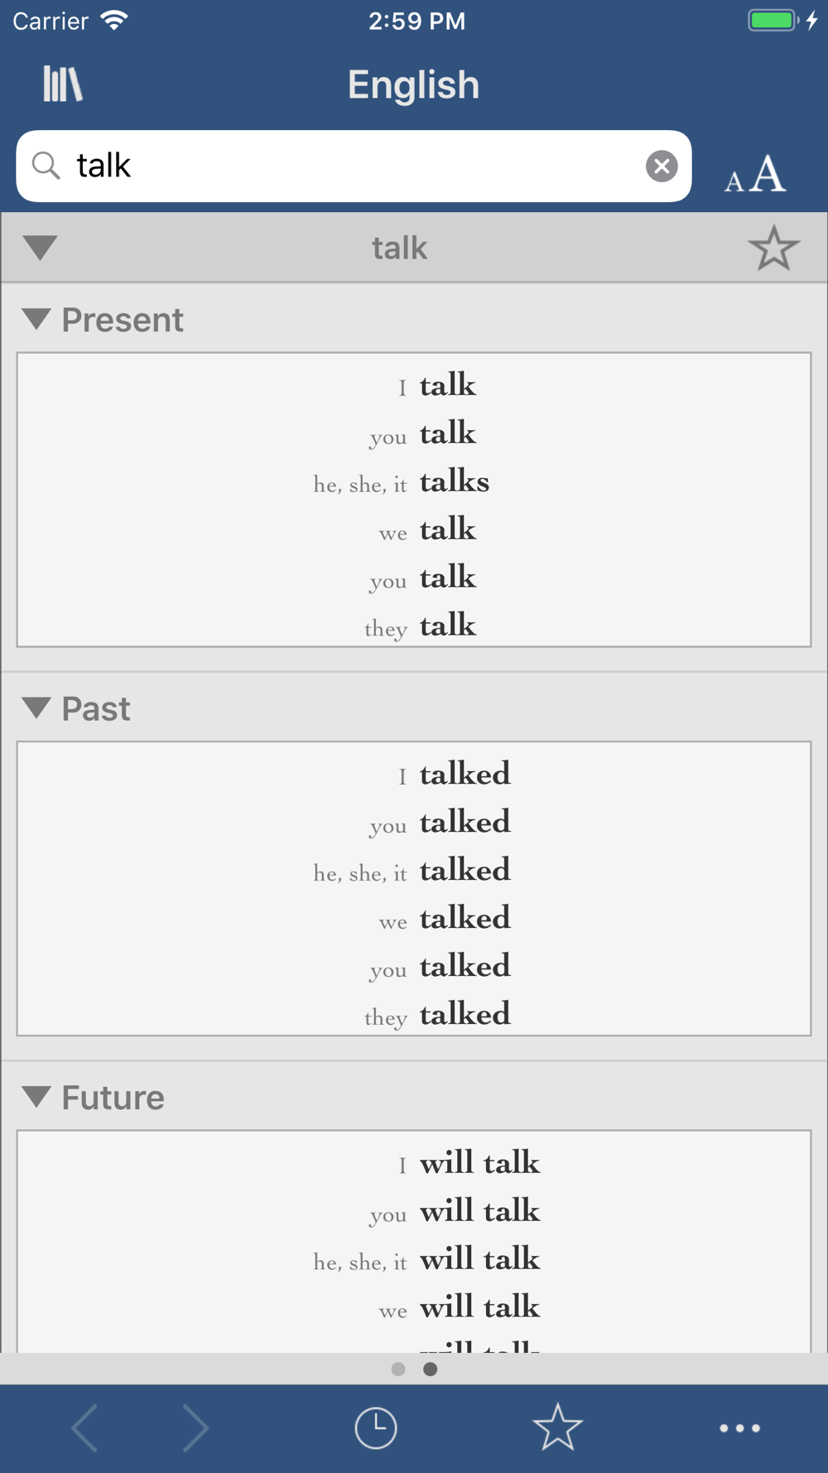Tap the English title
Image resolution: width=828 pixels, height=1473 pixels.
(413, 85)
